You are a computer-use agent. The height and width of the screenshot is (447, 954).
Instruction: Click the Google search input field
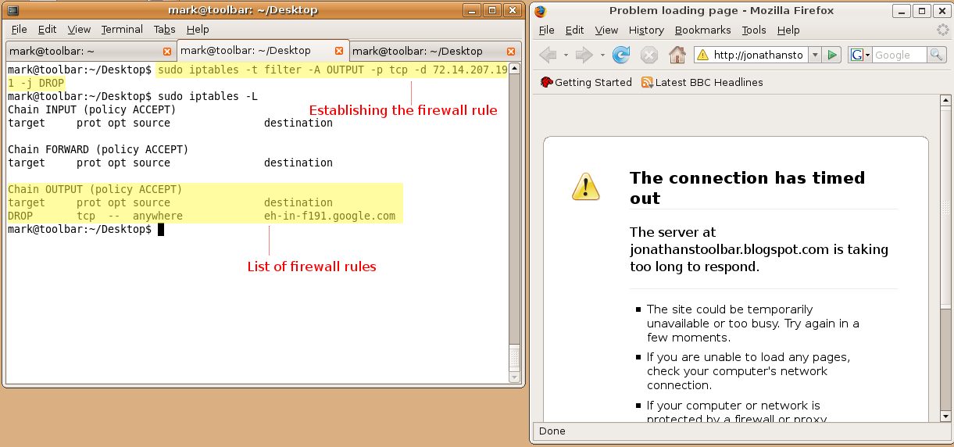coord(899,55)
